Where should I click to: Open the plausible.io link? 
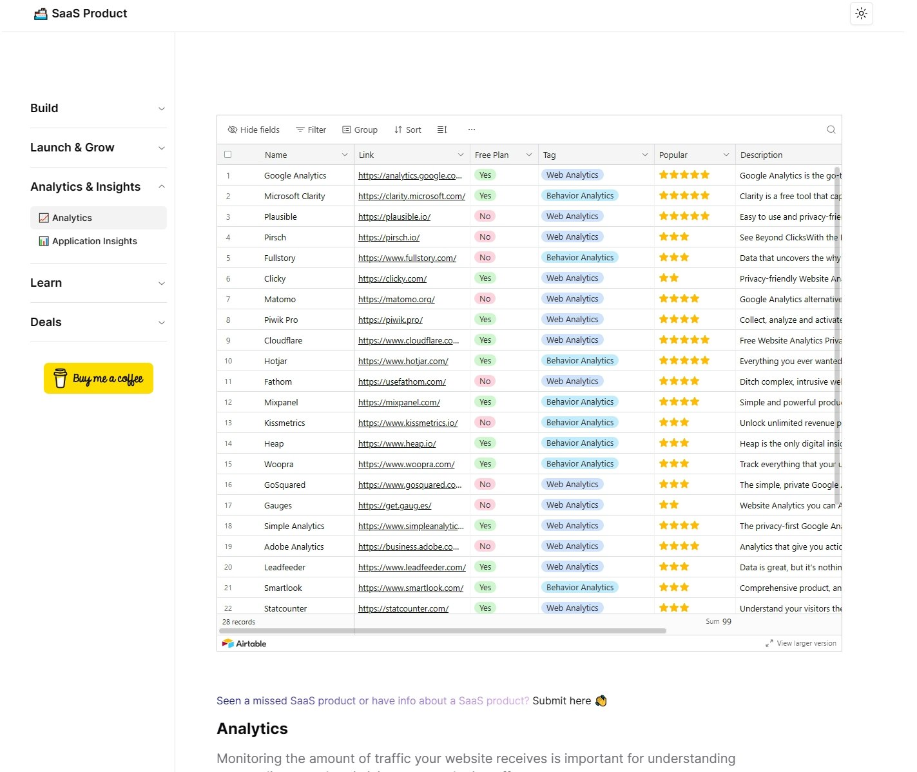394,217
